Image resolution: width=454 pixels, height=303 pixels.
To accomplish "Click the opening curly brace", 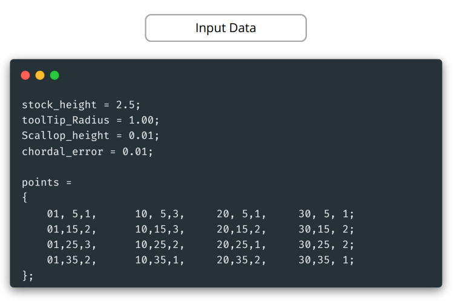I will coord(25,198).
